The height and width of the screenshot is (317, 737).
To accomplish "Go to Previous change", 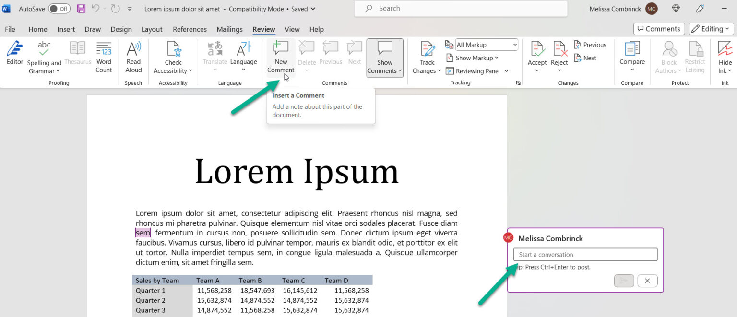I will 590,45.
